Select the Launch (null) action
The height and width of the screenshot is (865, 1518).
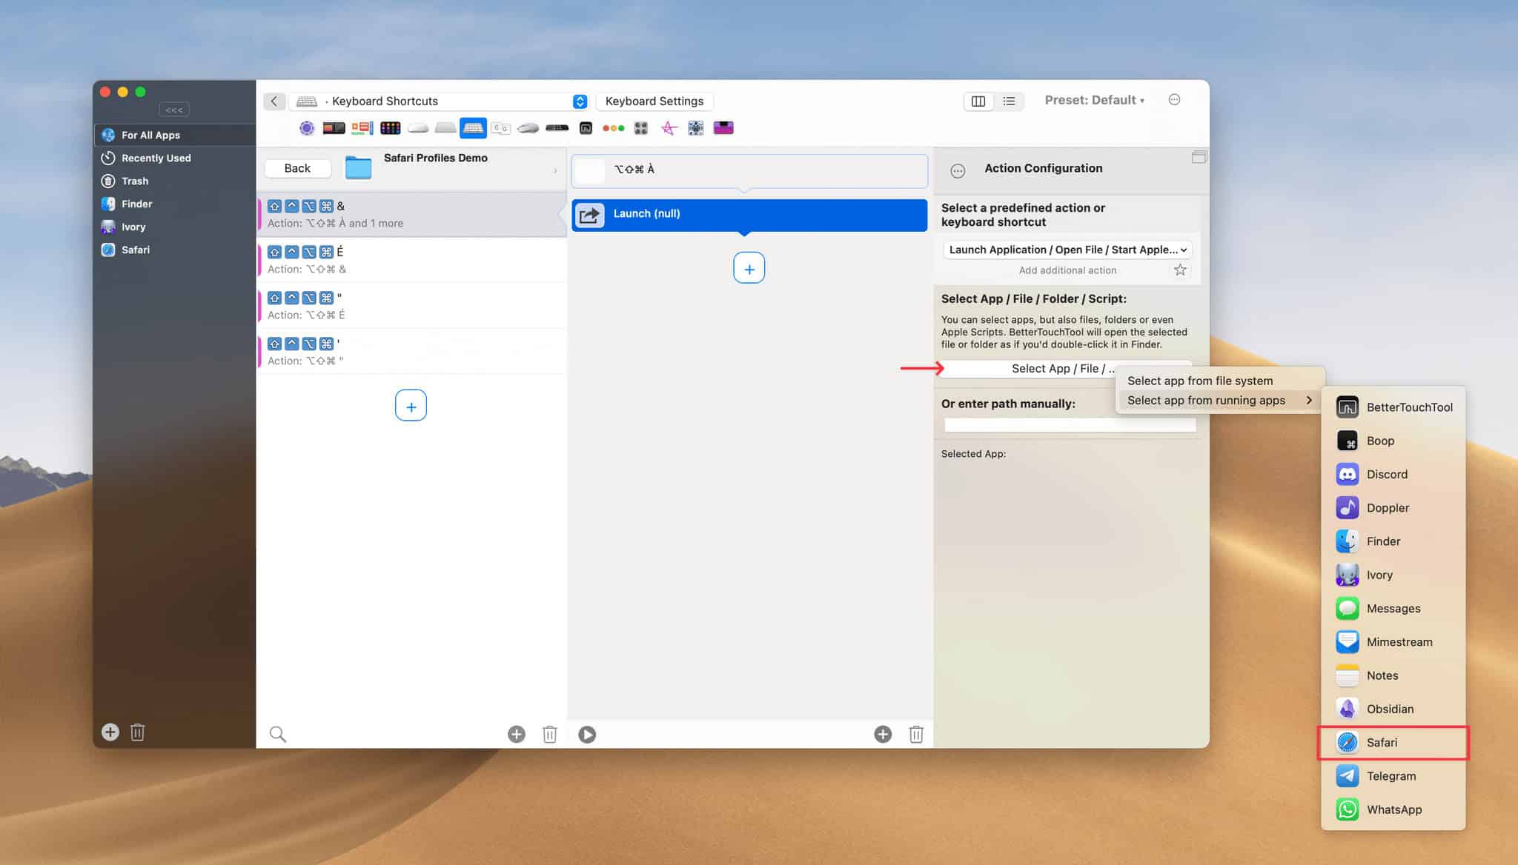pos(749,214)
